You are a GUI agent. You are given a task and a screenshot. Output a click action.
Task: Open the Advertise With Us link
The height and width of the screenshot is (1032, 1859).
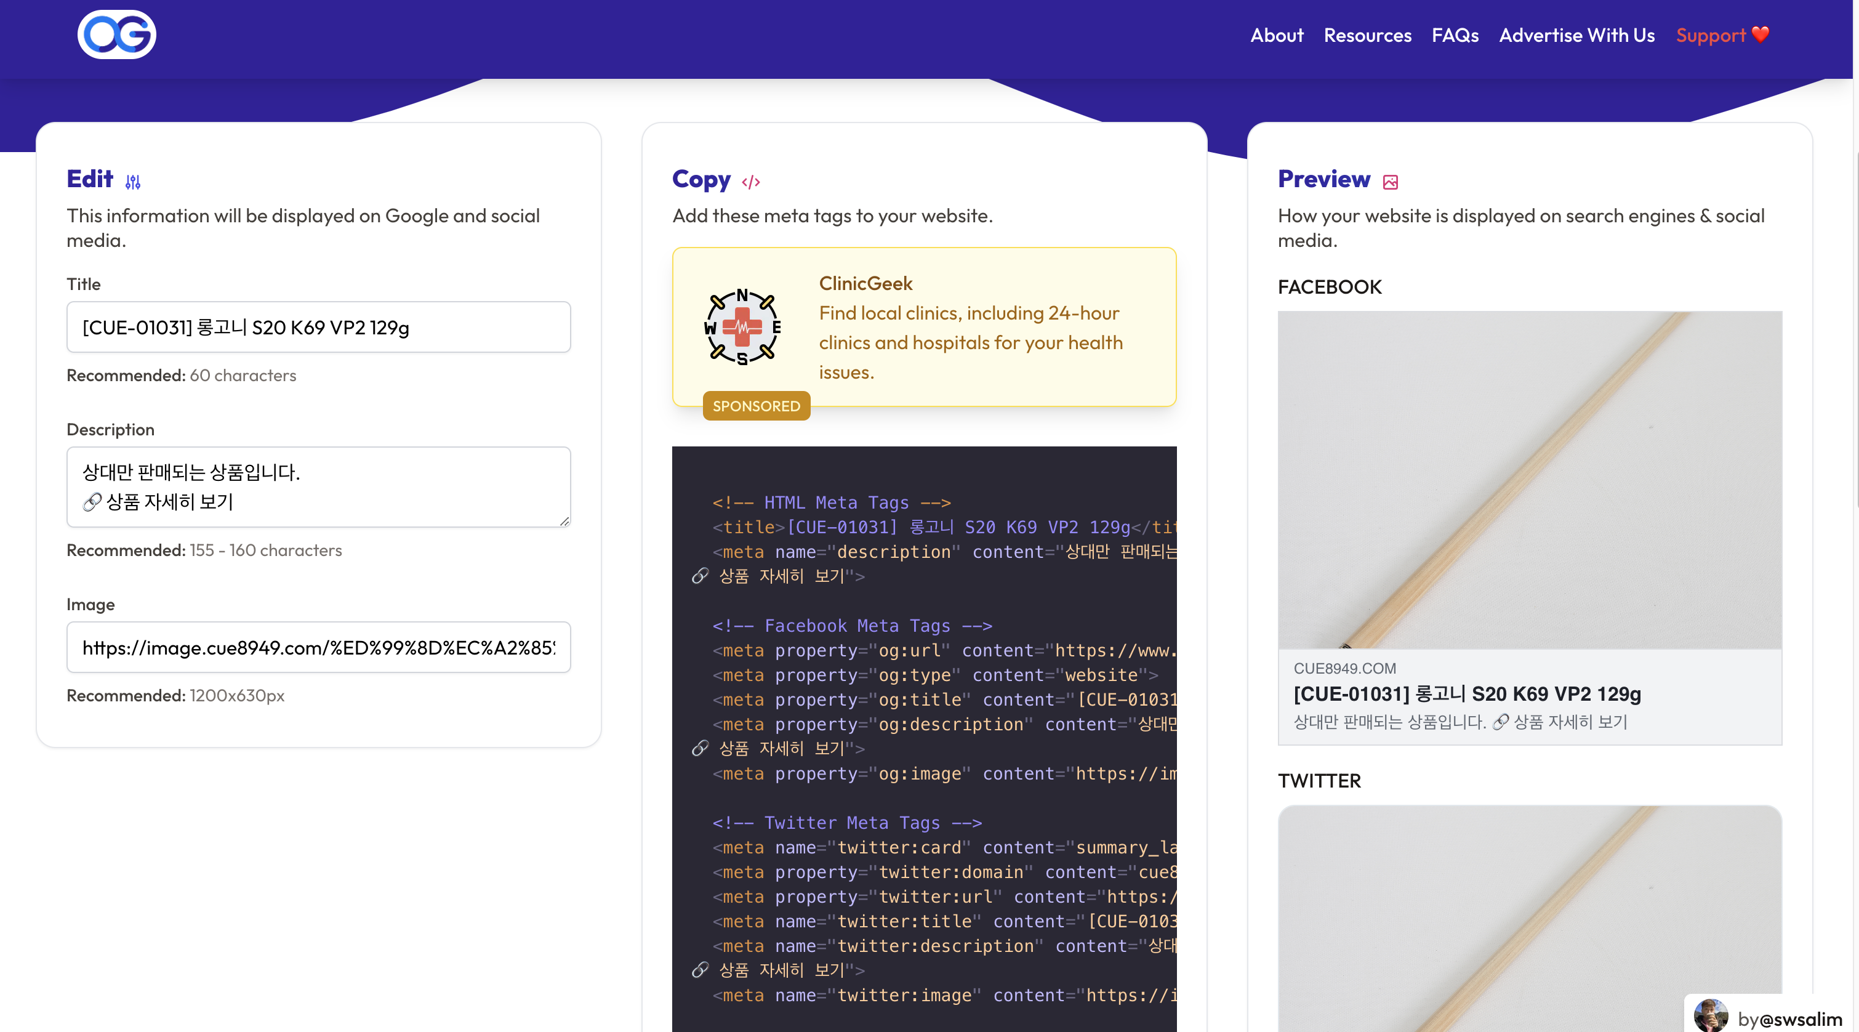tap(1576, 35)
